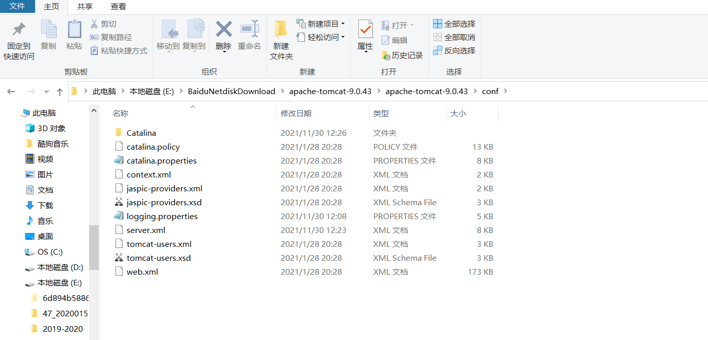Select 此电脑 in the navigation pane

pyautogui.click(x=44, y=113)
